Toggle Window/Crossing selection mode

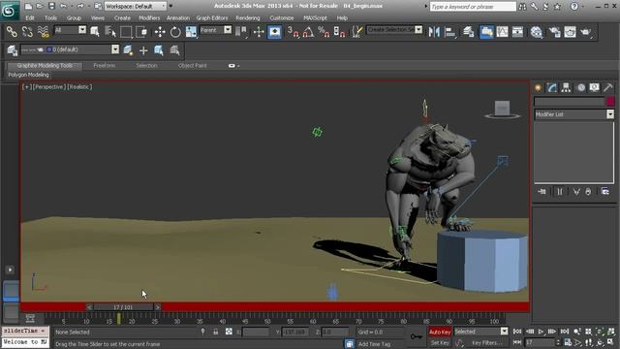pos(141,32)
